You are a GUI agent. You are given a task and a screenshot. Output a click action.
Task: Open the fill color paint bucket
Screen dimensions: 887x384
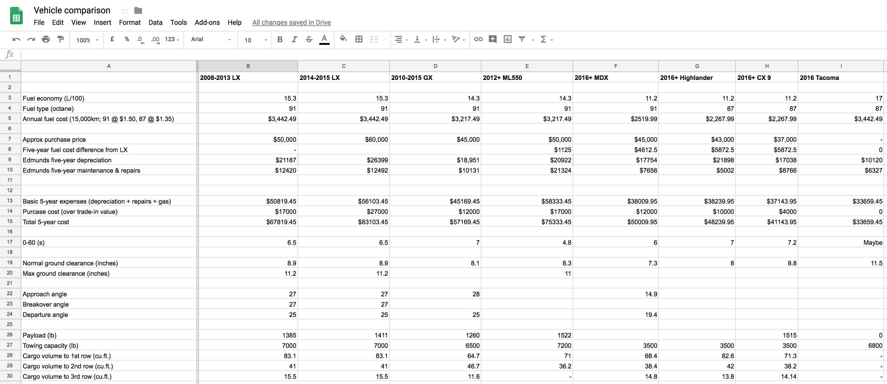click(343, 39)
